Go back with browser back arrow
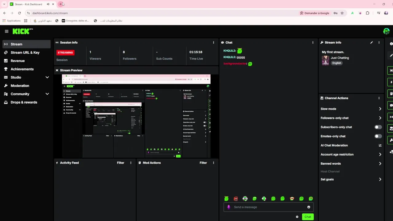Image resolution: width=393 pixels, height=221 pixels. tap(5, 13)
